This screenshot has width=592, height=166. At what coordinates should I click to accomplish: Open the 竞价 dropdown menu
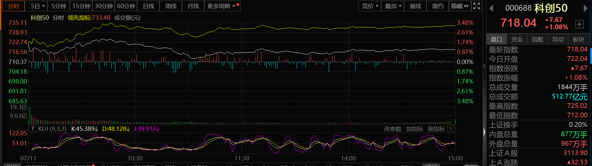click(x=370, y=6)
